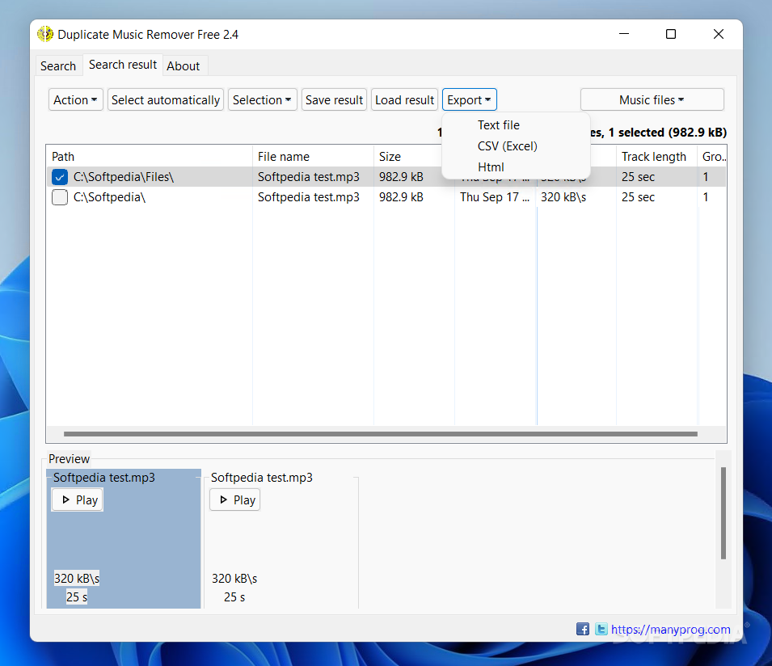Click Save result button
772x666 pixels.
(x=335, y=100)
